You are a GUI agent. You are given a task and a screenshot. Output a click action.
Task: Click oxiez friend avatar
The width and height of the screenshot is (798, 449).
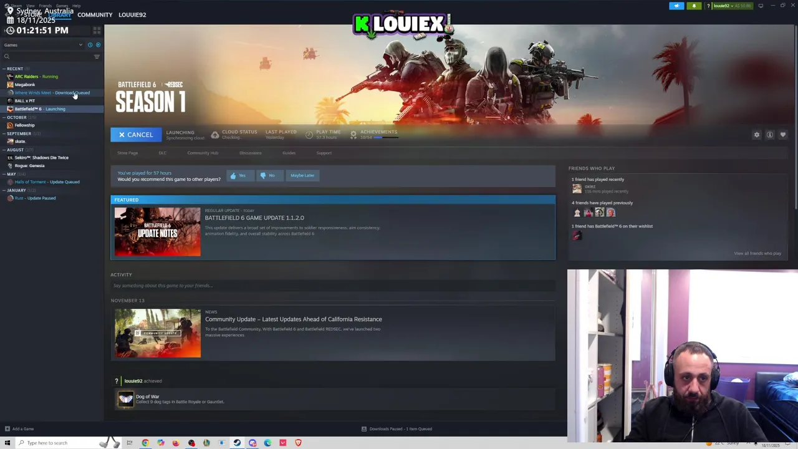[x=577, y=188]
